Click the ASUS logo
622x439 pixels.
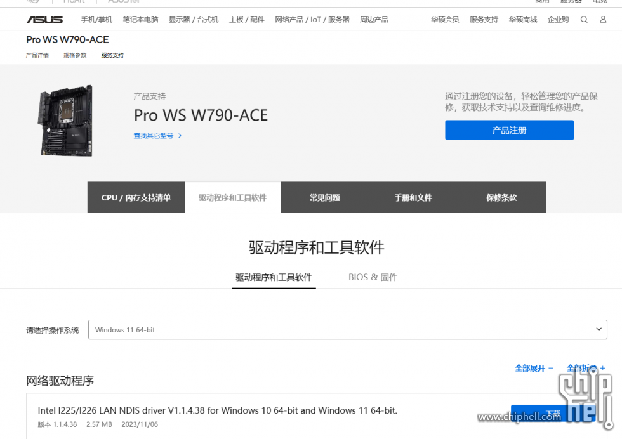click(x=44, y=20)
